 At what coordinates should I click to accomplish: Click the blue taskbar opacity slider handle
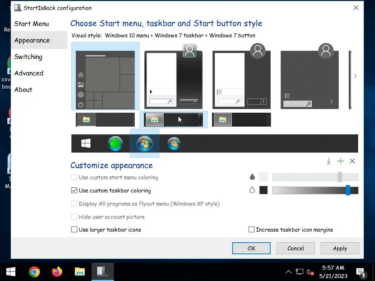(x=348, y=190)
